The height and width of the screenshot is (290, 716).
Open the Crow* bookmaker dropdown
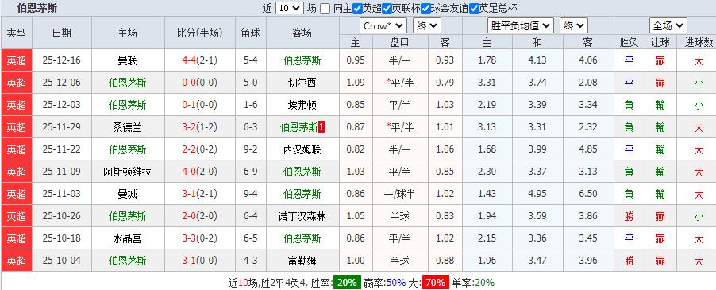pyautogui.click(x=383, y=26)
